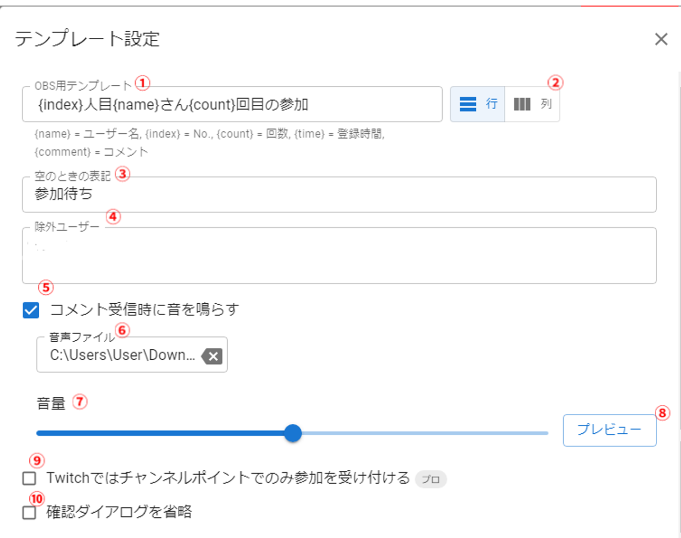Uncheck コメント受信時に音を鳴らす checkbox
Viewport: 681px width, 538px height.
point(31,311)
